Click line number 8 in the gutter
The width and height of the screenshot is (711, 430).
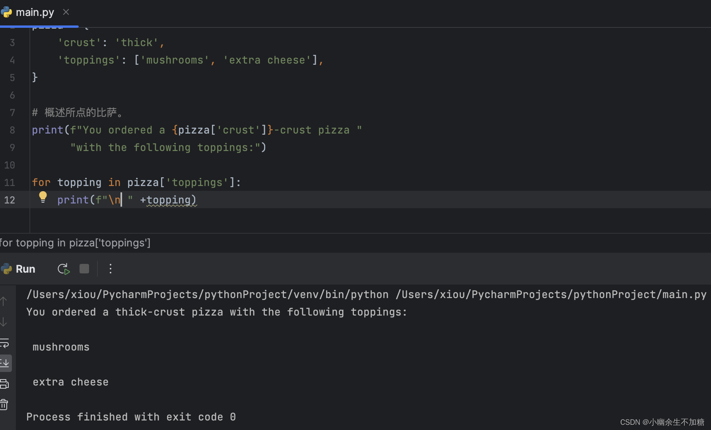[x=12, y=130]
